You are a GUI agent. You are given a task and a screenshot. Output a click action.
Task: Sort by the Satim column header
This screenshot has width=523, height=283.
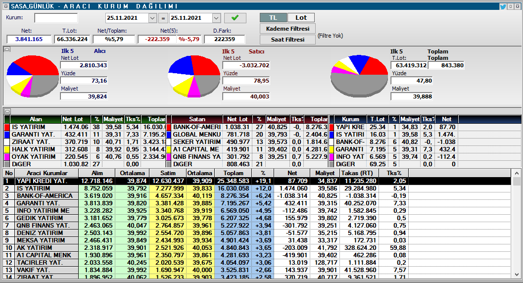(168, 173)
